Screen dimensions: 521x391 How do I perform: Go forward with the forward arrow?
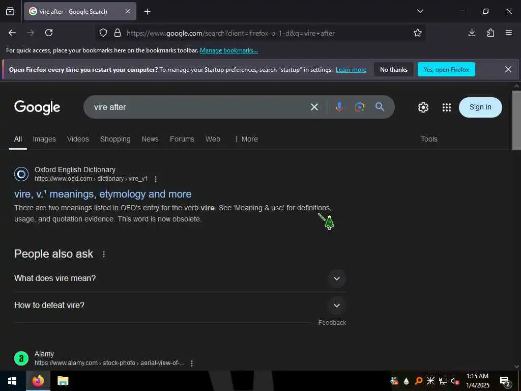[x=31, y=33]
